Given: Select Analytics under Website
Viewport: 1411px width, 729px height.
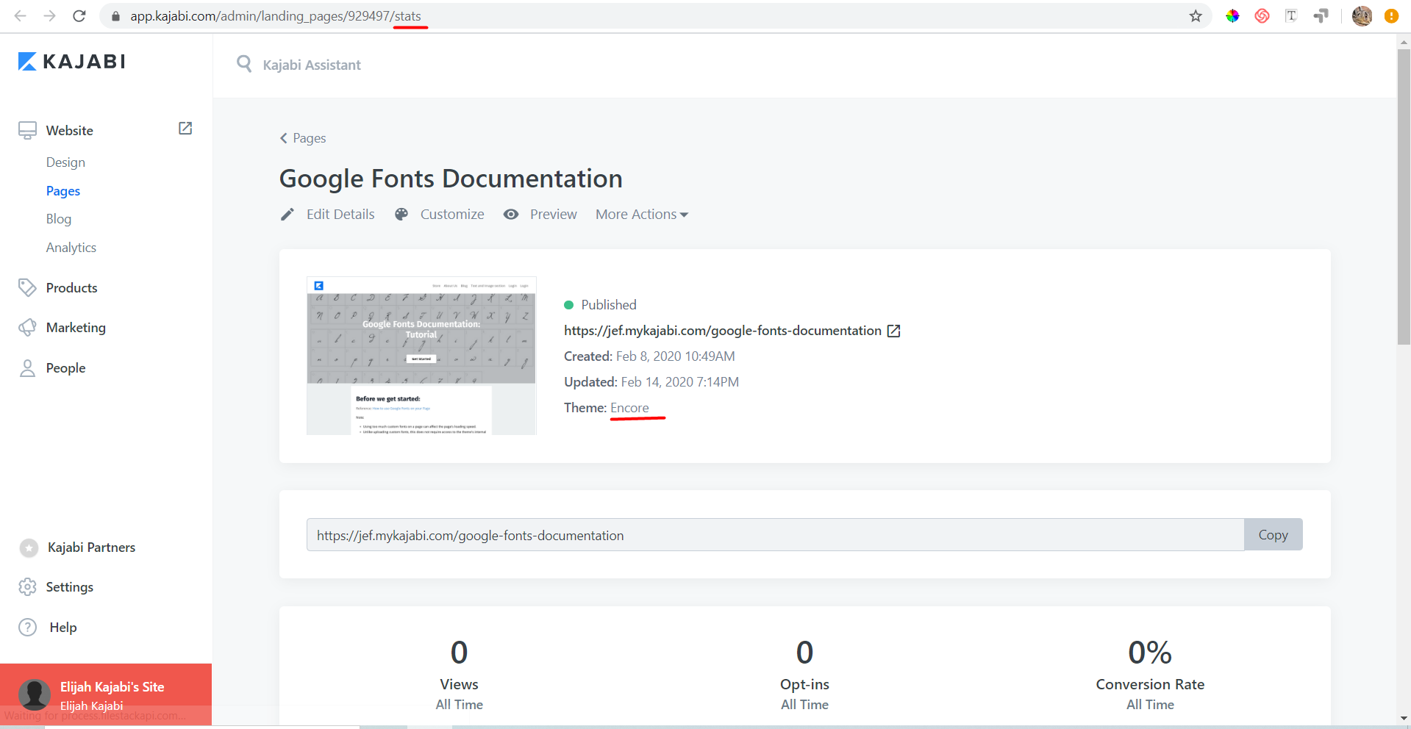Looking at the screenshot, I should click(x=71, y=248).
